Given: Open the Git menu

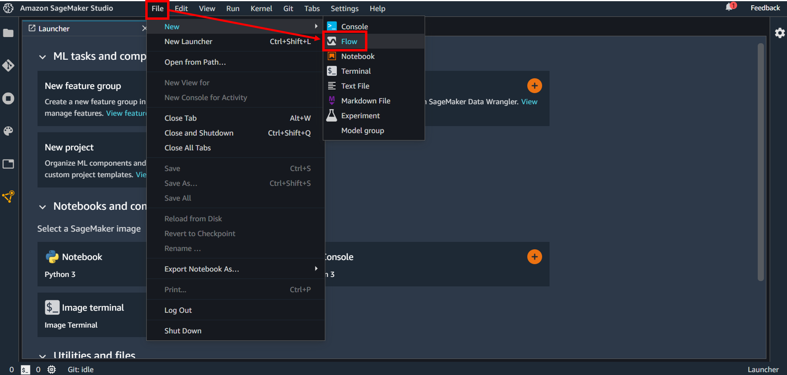Looking at the screenshot, I should [x=288, y=8].
